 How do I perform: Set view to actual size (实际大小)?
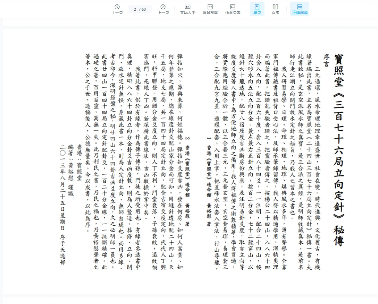coord(187,9)
